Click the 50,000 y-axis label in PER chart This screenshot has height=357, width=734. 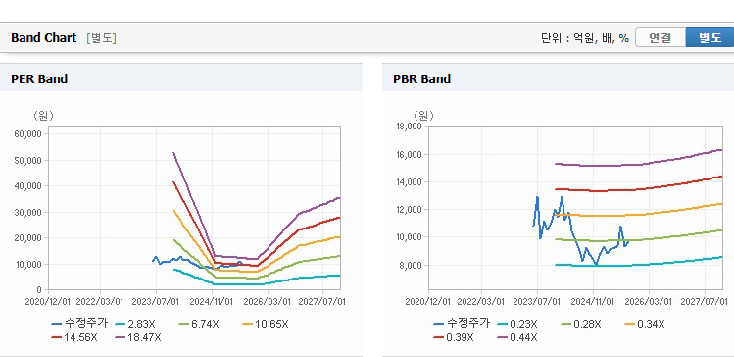coord(29,160)
